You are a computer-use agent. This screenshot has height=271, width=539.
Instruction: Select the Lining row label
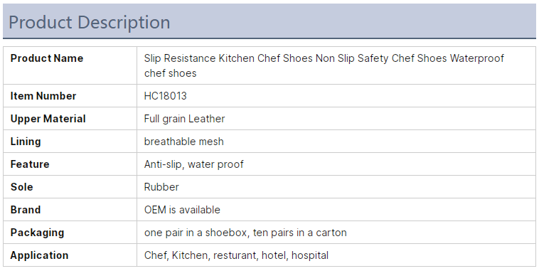(x=26, y=142)
